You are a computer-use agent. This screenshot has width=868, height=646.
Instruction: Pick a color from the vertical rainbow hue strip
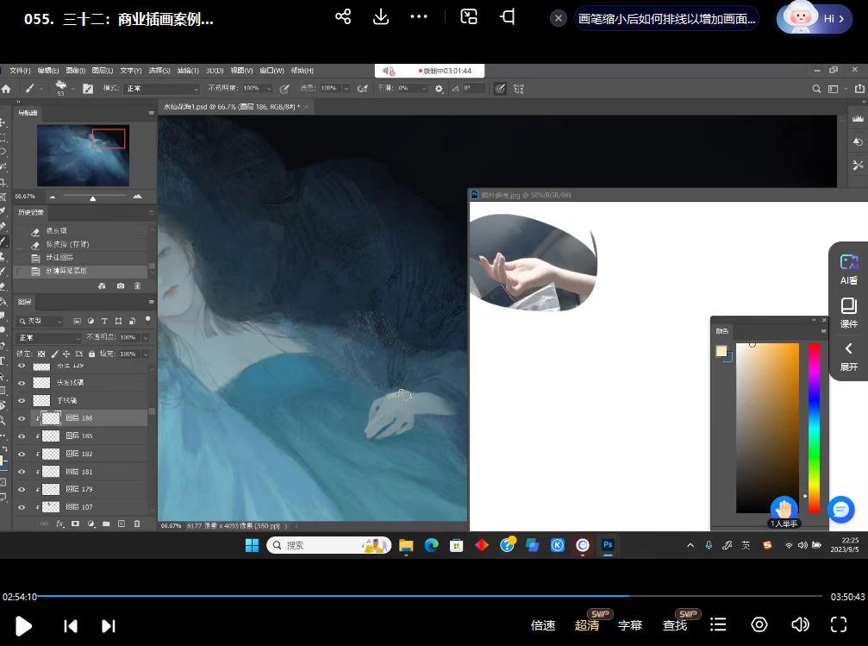tap(813, 423)
